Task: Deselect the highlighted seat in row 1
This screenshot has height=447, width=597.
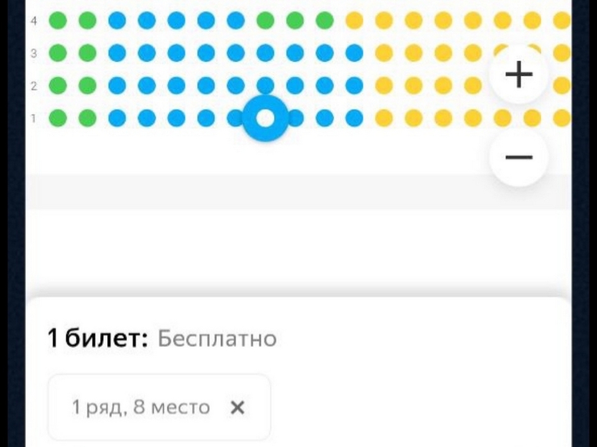Action: [x=266, y=118]
